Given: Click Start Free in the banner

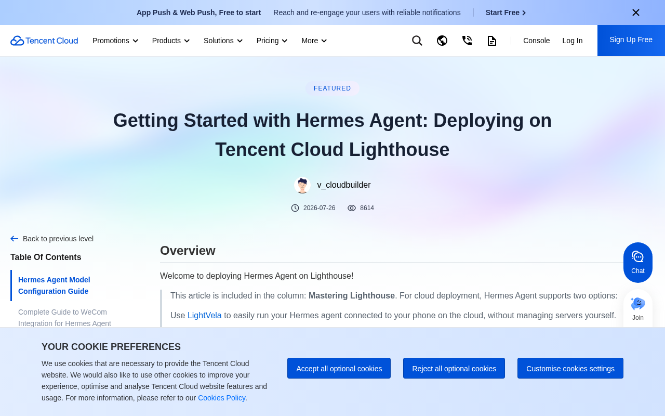Looking at the screenshot, I should point(506,12).
